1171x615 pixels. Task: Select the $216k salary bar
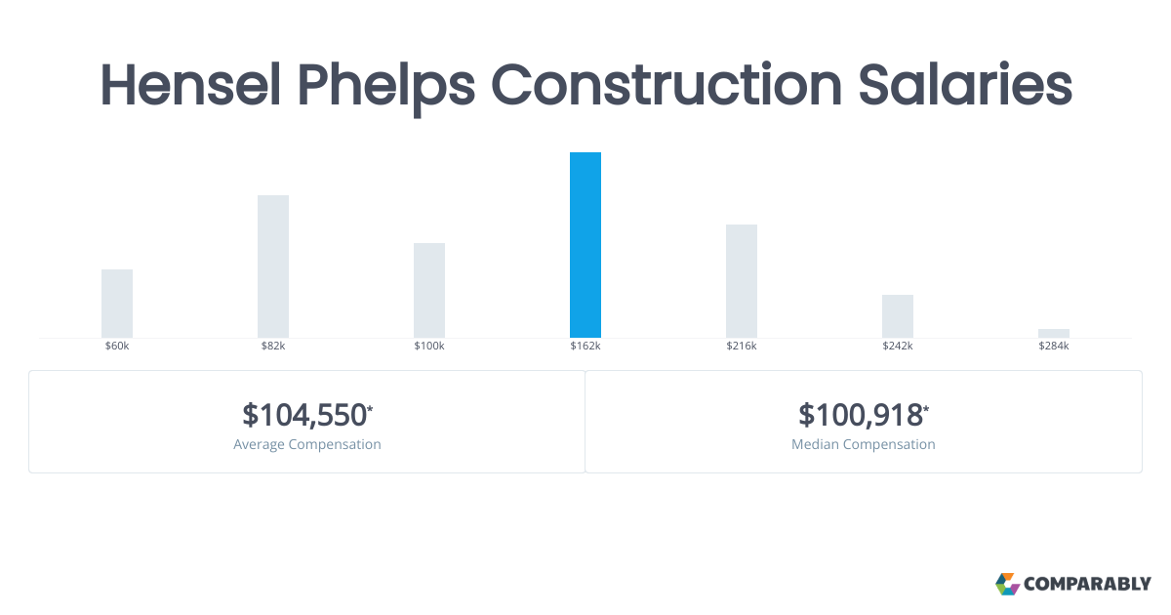point(742,281)
